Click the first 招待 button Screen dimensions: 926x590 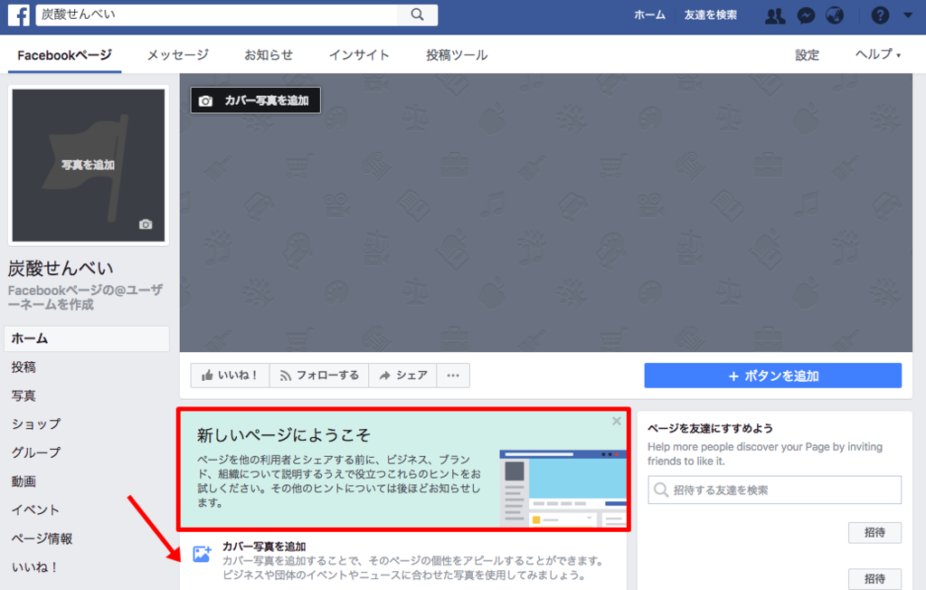click(x=874, y=533)
